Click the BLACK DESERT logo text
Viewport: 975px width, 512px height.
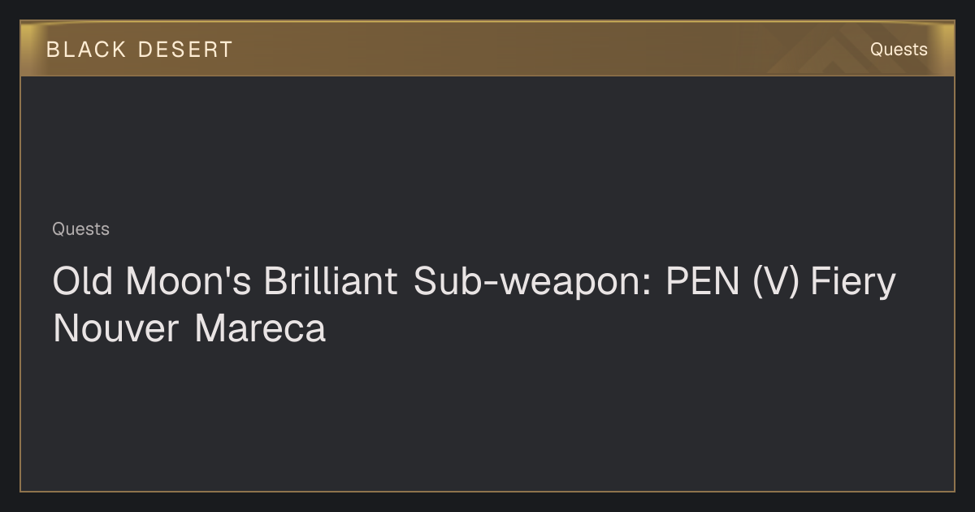tap(140, 50)
